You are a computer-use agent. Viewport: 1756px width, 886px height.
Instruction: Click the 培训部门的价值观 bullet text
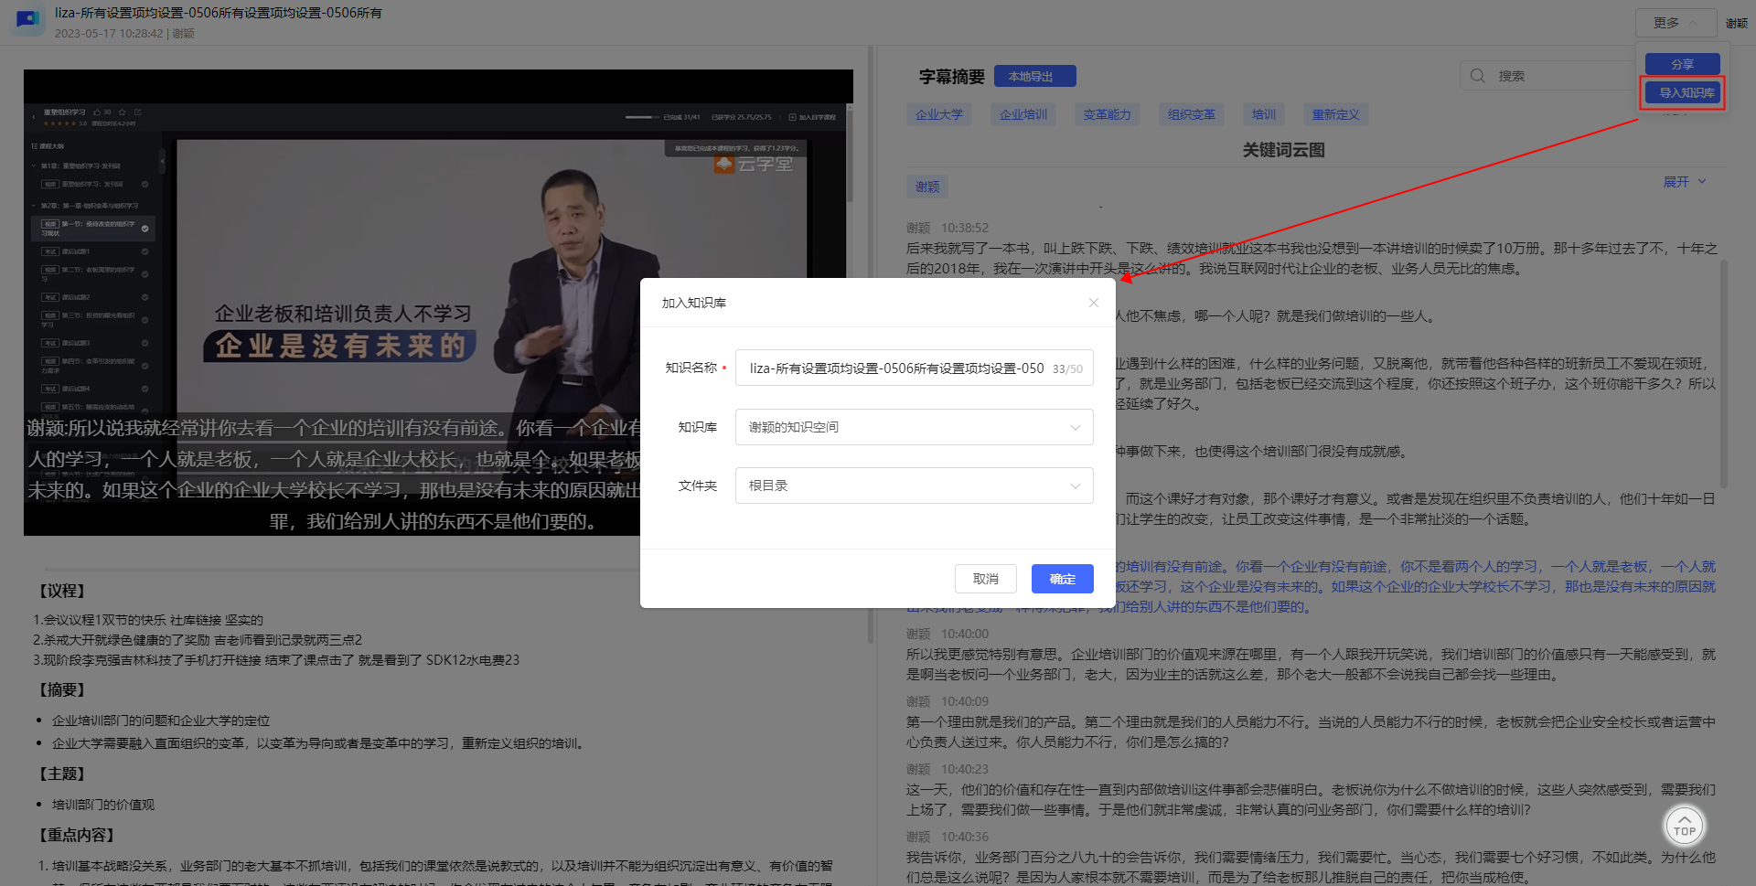click(x=103, y=805)
